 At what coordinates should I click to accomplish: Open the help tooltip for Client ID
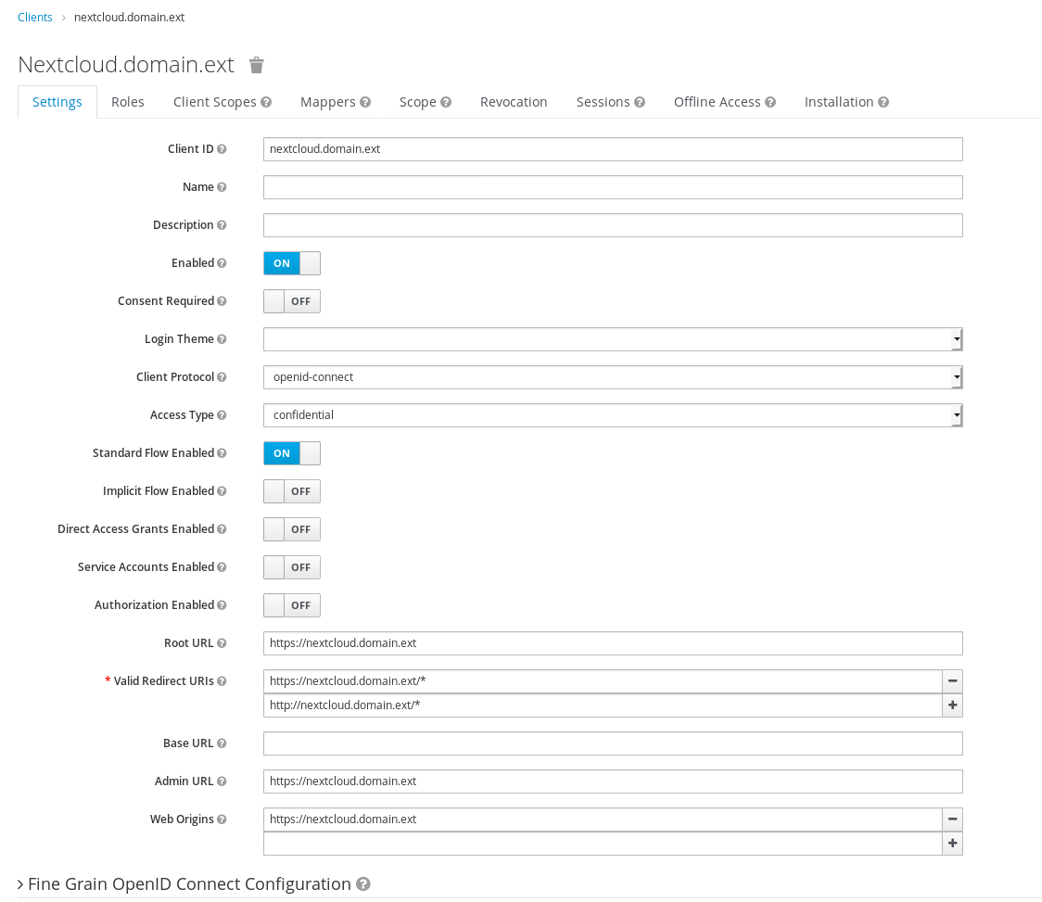pyautogui.click(x=223, y=148)
